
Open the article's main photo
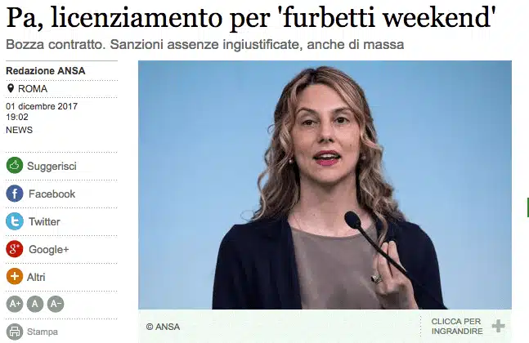point(325,185)
